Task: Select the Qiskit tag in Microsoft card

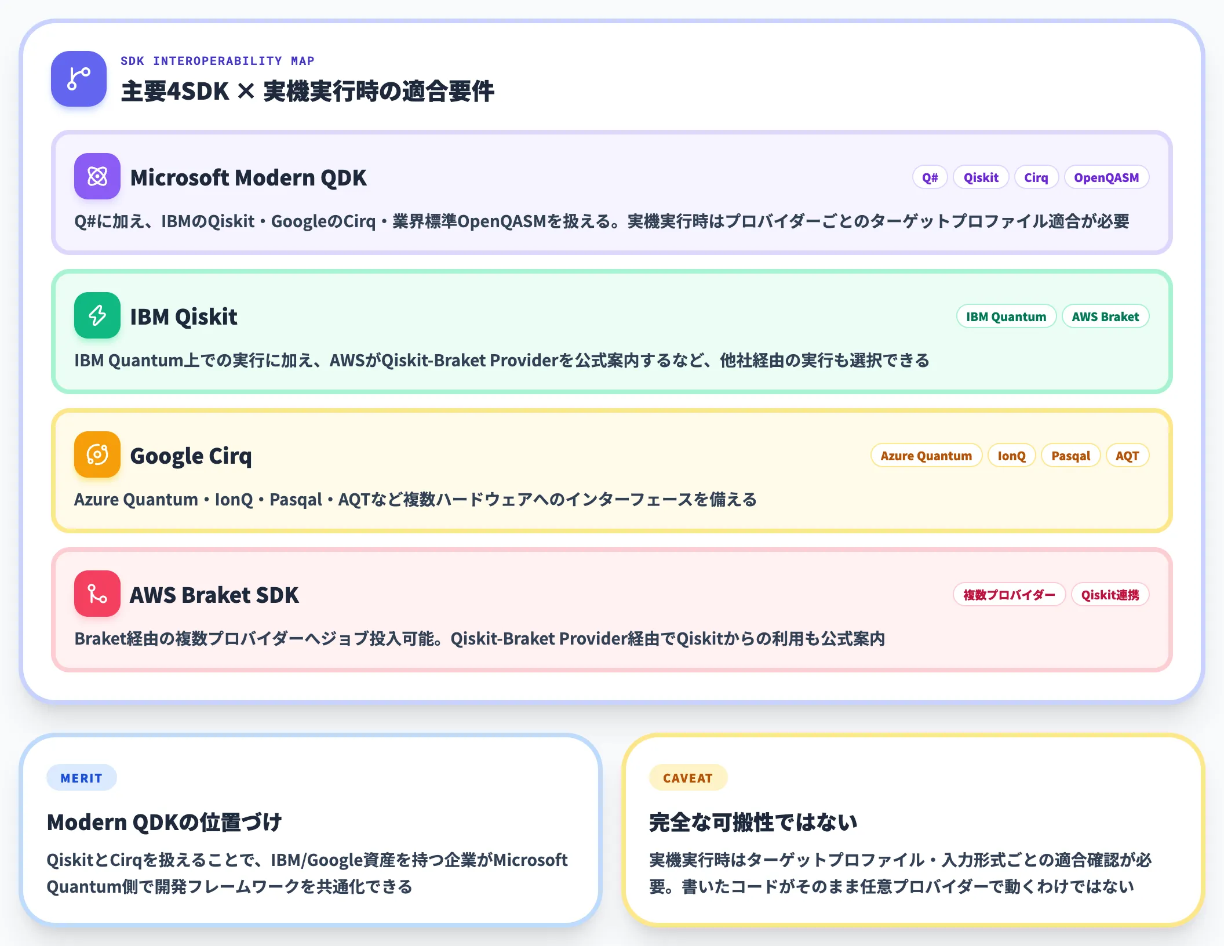Action: coord(981,177)
